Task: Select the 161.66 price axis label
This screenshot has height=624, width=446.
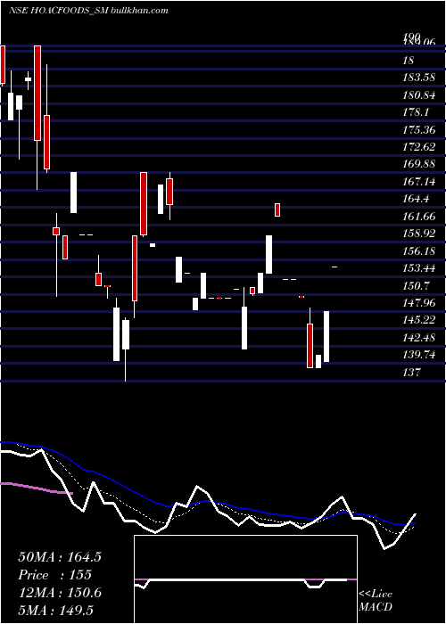Action: point(418,217)
